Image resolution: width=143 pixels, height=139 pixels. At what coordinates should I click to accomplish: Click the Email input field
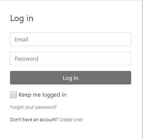(71, 39)
